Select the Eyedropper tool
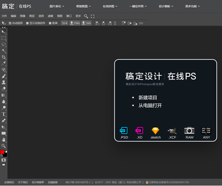This screenshot has height=186, width=222. [x=4, y=63]
